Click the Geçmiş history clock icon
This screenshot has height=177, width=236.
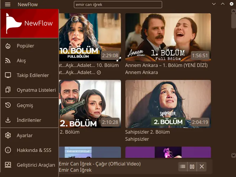click(8, 105)
